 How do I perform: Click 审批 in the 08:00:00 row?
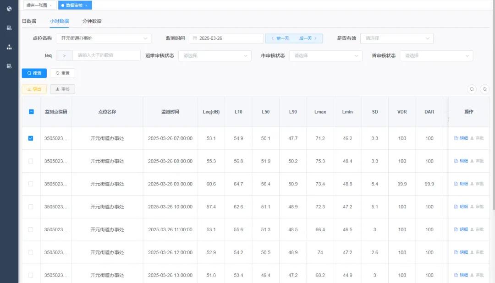click(x=477, y=161)
